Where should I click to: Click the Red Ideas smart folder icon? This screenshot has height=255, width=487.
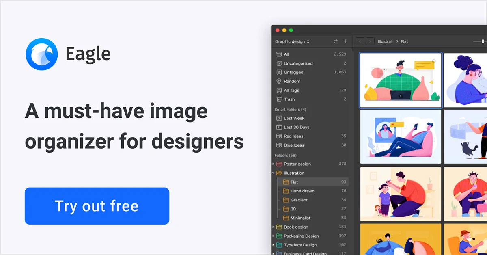[x=279, y=136]
